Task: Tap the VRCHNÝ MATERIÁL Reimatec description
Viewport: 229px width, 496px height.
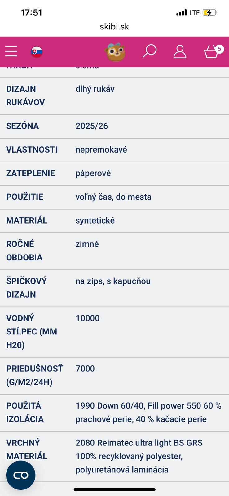Action: click(x=139, y=456)
